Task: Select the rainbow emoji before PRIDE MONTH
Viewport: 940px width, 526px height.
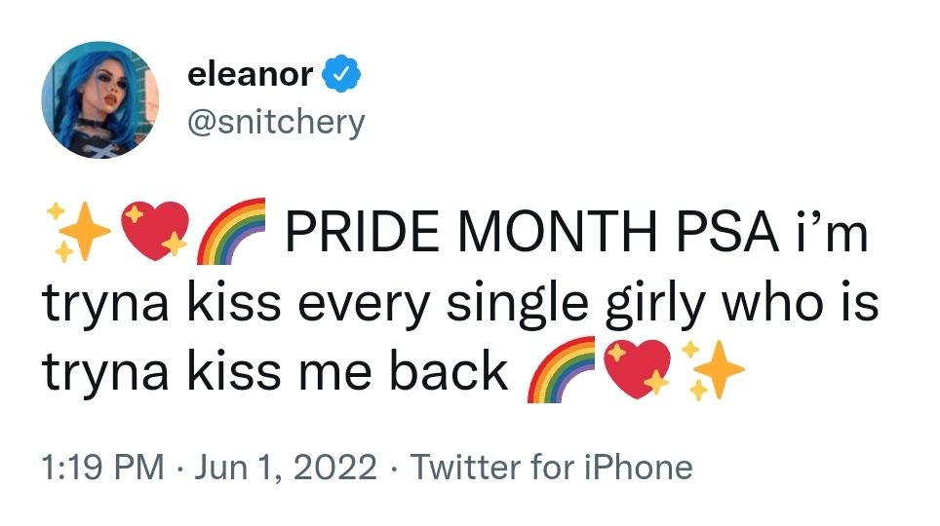Action: [231, 231]
